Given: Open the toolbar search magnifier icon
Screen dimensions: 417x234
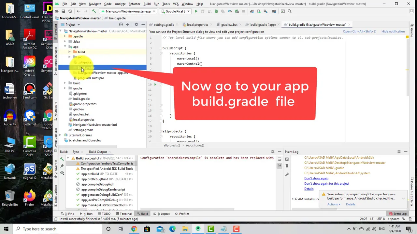Looking at the screenshot, I should pos(290,11).
